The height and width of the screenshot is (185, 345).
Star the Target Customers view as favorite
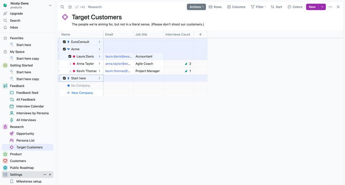click(70, 7)
